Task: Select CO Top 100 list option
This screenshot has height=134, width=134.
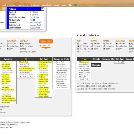Action: (78, 49)
